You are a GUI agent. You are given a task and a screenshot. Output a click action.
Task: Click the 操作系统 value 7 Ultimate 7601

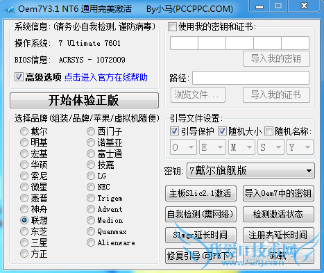coord(89,43)
